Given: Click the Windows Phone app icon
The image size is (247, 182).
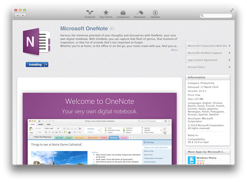Looking at the screenshot, I should [192, 160].
